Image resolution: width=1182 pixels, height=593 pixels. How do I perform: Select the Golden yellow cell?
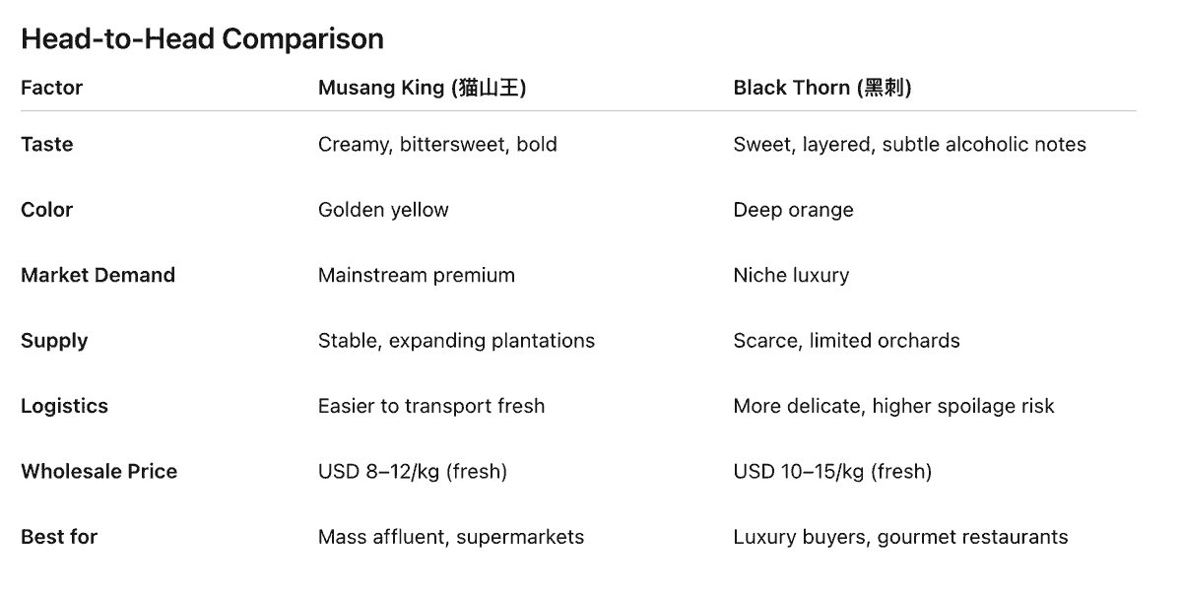383,210
